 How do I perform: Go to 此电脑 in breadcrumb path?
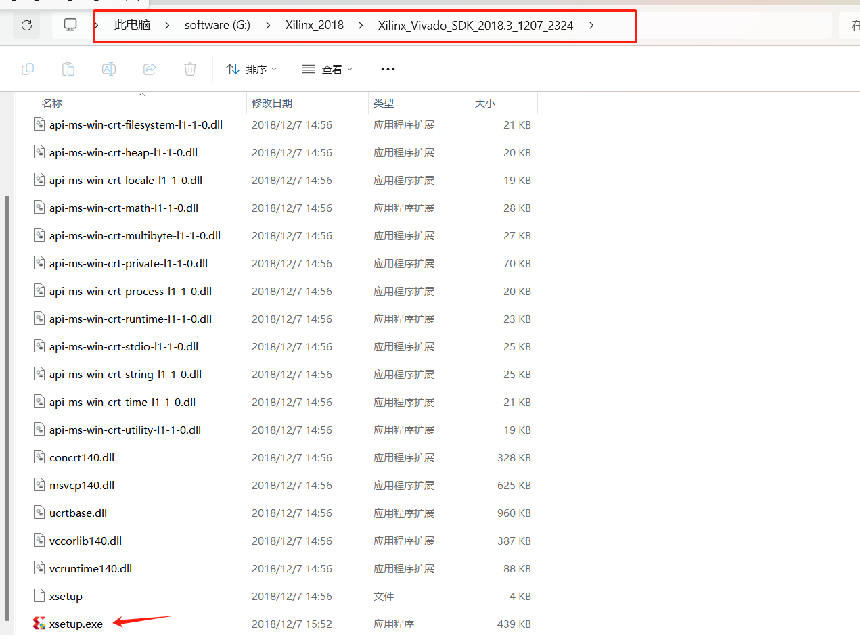132,26
